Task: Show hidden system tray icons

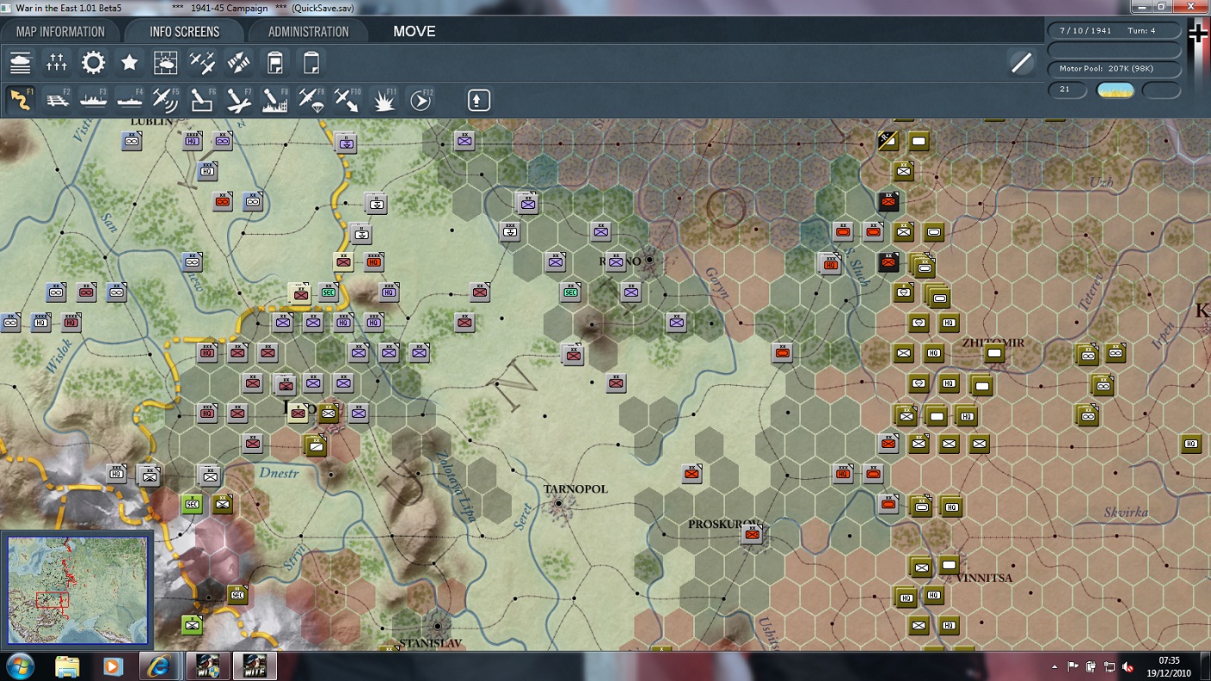Action: [x=1055, y=667]
